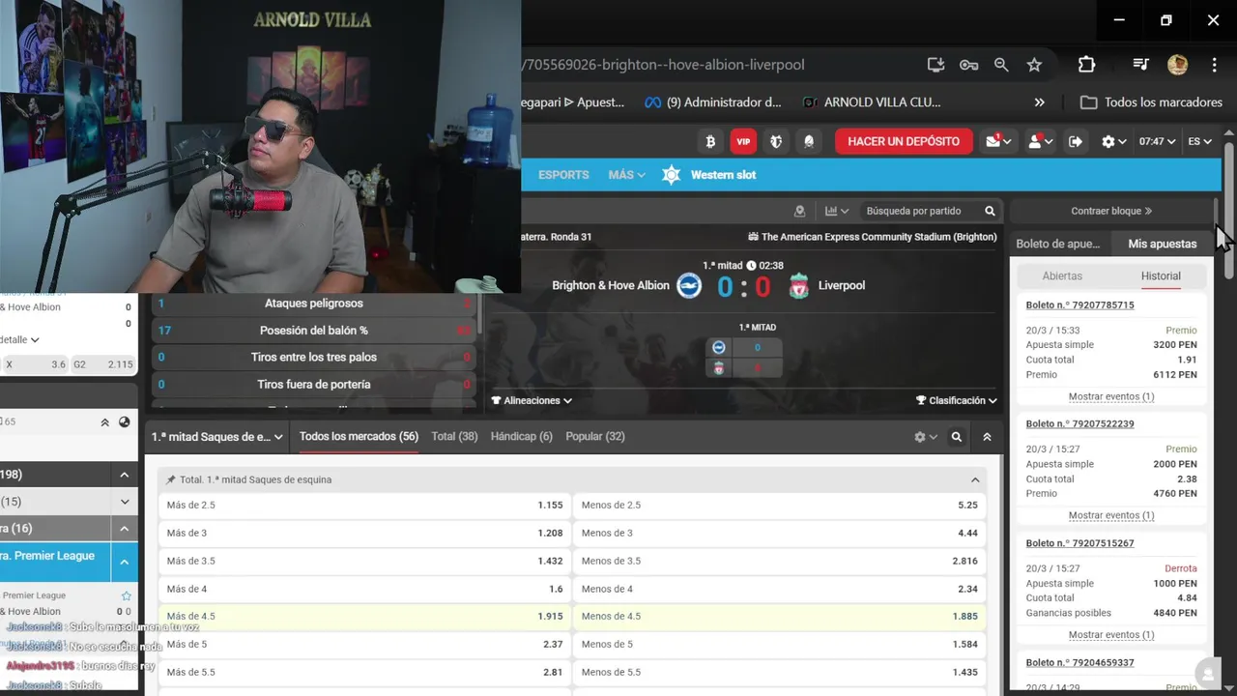Select Menos de 2.5 odds 5.25

(x=780, y=505)
